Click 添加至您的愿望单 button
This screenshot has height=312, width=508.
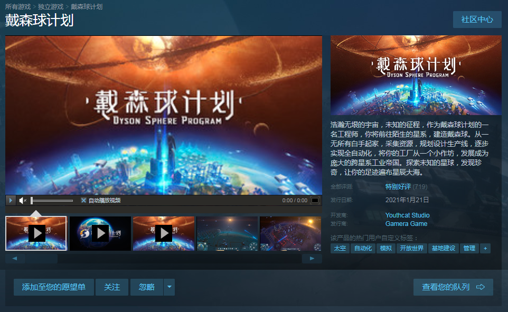pyautogui.click(x=53, y=287)
